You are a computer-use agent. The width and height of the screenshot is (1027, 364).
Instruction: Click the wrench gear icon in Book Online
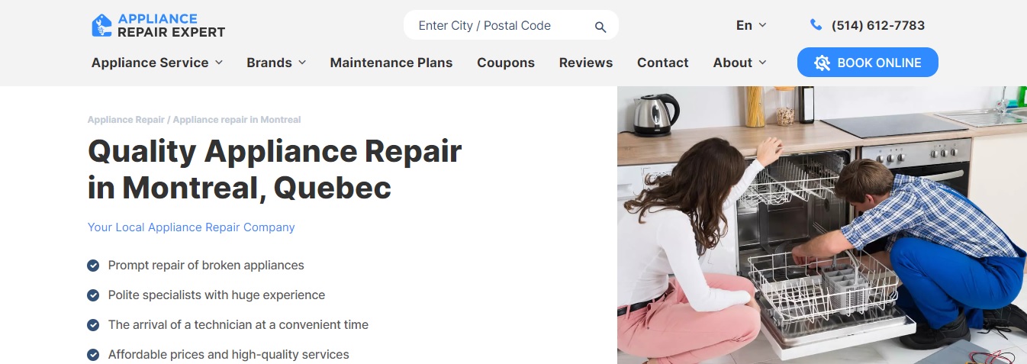822,63
